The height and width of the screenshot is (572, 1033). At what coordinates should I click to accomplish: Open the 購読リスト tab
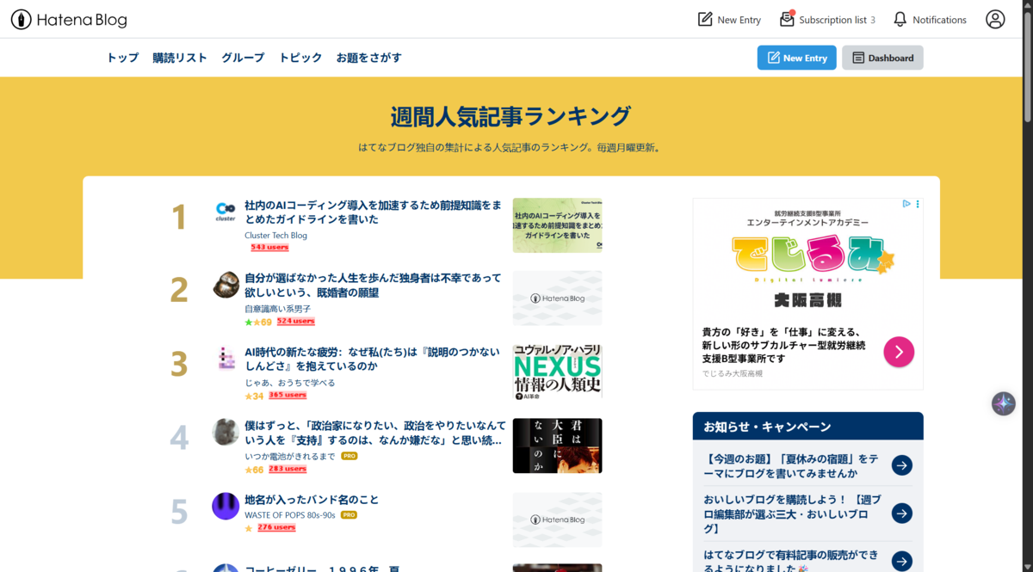pos(180,58)
